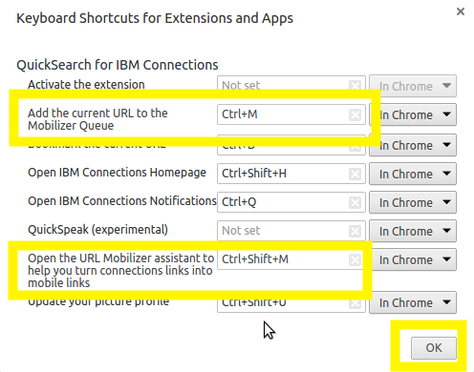
Task: Click the Activate the extension label
Action: coord(86,85)
